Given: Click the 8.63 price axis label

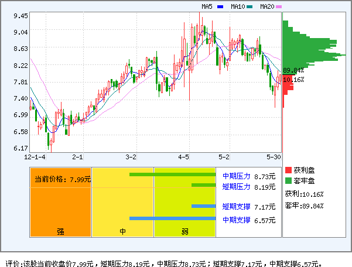Looking at the screenshot, I should pos(20,49).
